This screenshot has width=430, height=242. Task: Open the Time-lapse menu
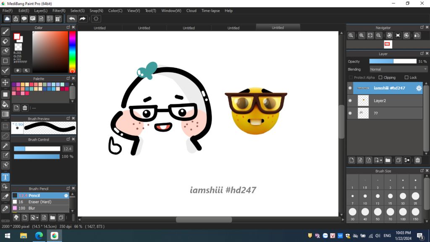pos(210,11)
